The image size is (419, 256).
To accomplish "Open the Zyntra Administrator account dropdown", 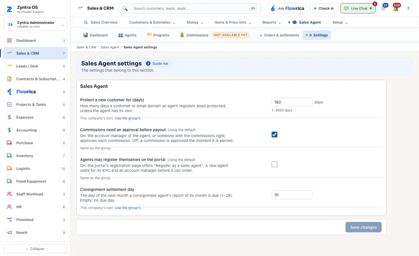I will pos(35,24).
